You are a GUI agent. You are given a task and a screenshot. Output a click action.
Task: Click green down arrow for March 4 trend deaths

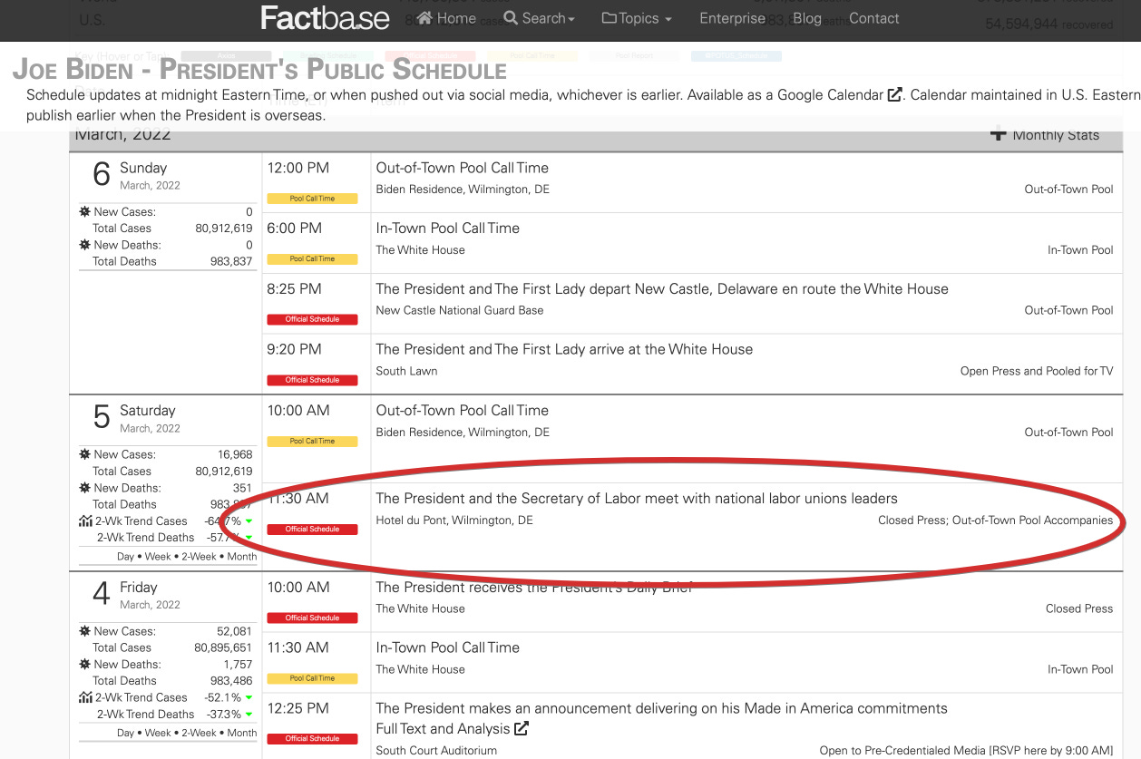(249, 715)
